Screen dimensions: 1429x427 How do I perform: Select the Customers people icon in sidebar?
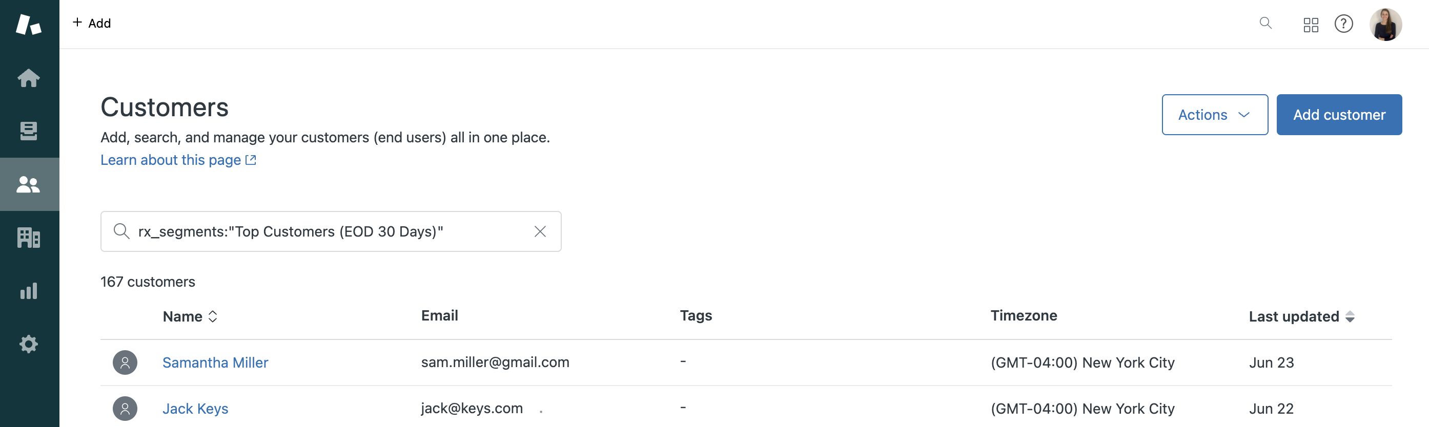29,184
